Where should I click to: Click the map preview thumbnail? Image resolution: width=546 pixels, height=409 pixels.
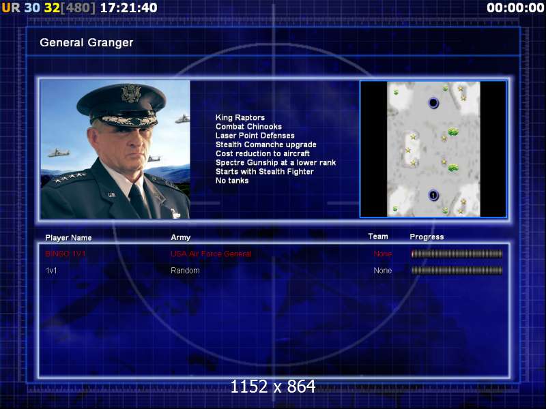[433, 149]
